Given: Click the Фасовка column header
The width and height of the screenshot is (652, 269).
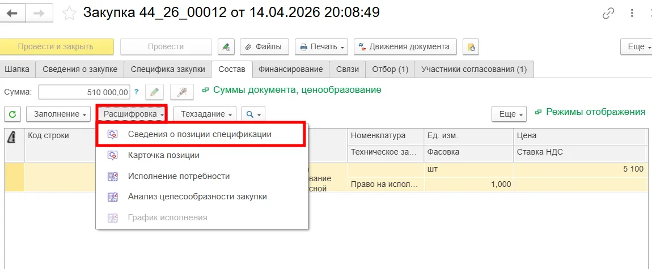Looking at the screenshot, I should tap(469, 152).
